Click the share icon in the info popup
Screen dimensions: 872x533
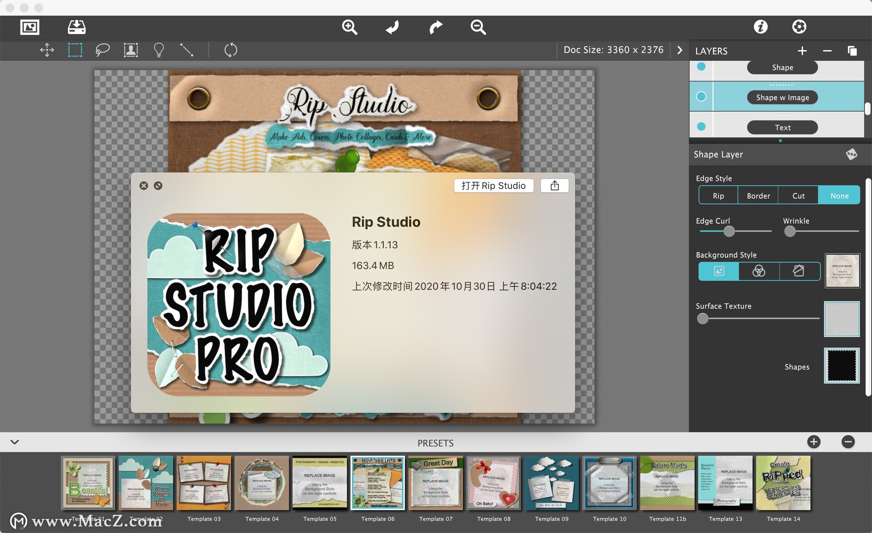point(555,185)
